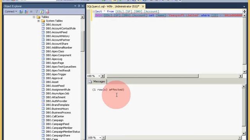
Task: Click the editor split-window handle icon
Action: point(245,11)
